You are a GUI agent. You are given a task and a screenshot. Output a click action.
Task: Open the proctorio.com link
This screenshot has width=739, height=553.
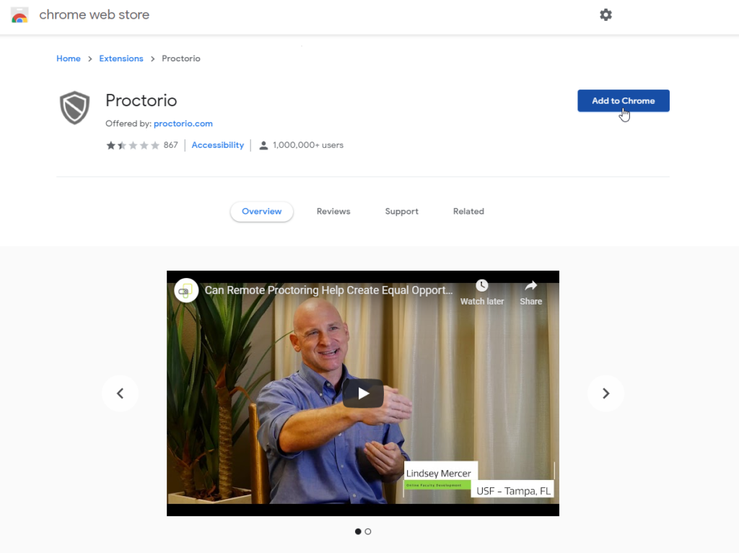(183, 123)
